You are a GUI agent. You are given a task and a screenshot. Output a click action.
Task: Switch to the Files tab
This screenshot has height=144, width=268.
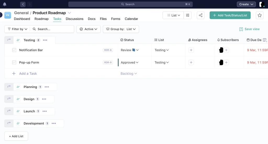(103, 19)
